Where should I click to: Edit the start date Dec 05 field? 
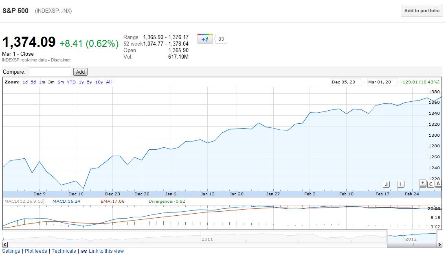click(347, 82)
